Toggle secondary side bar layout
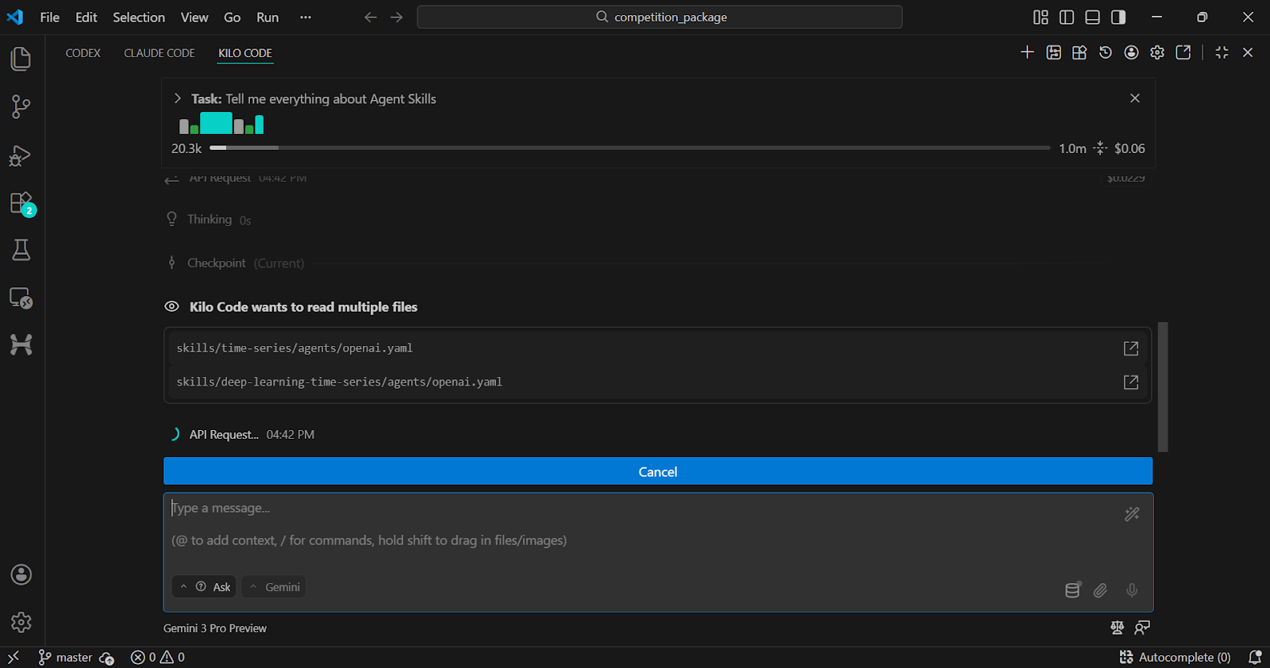Viewport: 1270px width, 668px height. 1118,17
